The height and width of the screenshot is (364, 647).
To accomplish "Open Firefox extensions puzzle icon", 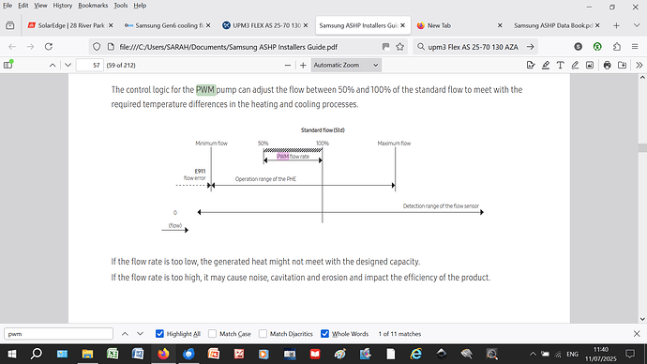I will [616, 47].
